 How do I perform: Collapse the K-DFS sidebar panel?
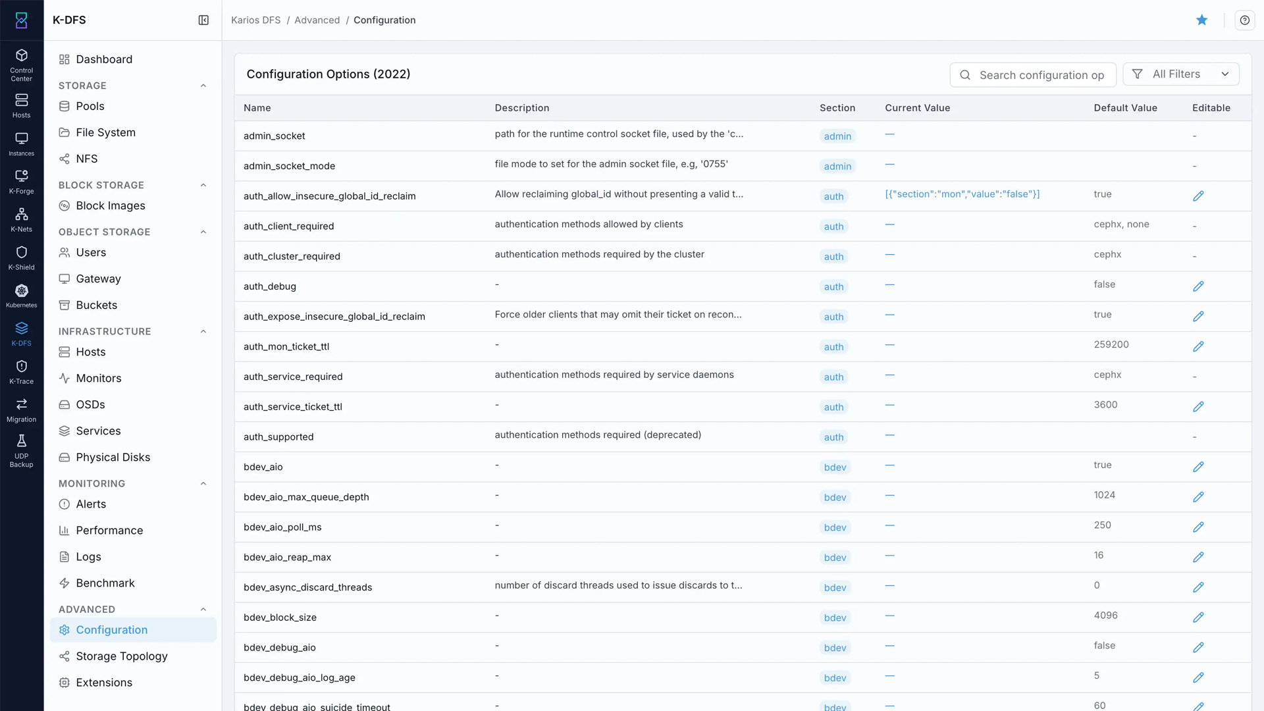[203, 20]
